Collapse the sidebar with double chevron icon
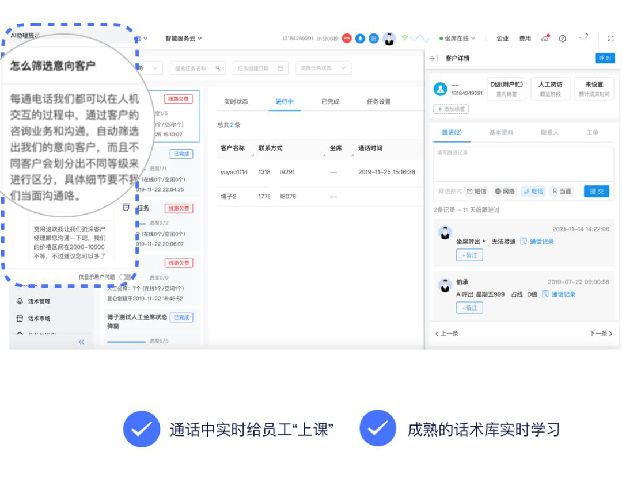 [81, 342]
